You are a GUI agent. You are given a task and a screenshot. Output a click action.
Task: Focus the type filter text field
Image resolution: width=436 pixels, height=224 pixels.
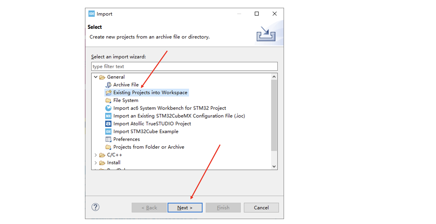coord(184,66)
